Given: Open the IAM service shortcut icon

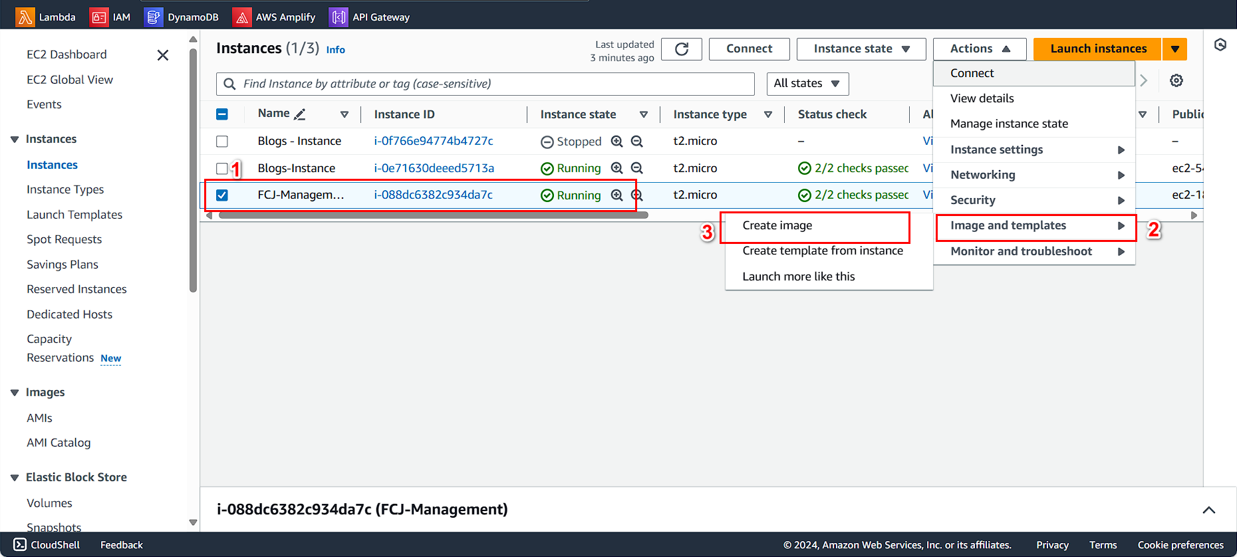Looking at the screenshot, I should coord(98,17).
